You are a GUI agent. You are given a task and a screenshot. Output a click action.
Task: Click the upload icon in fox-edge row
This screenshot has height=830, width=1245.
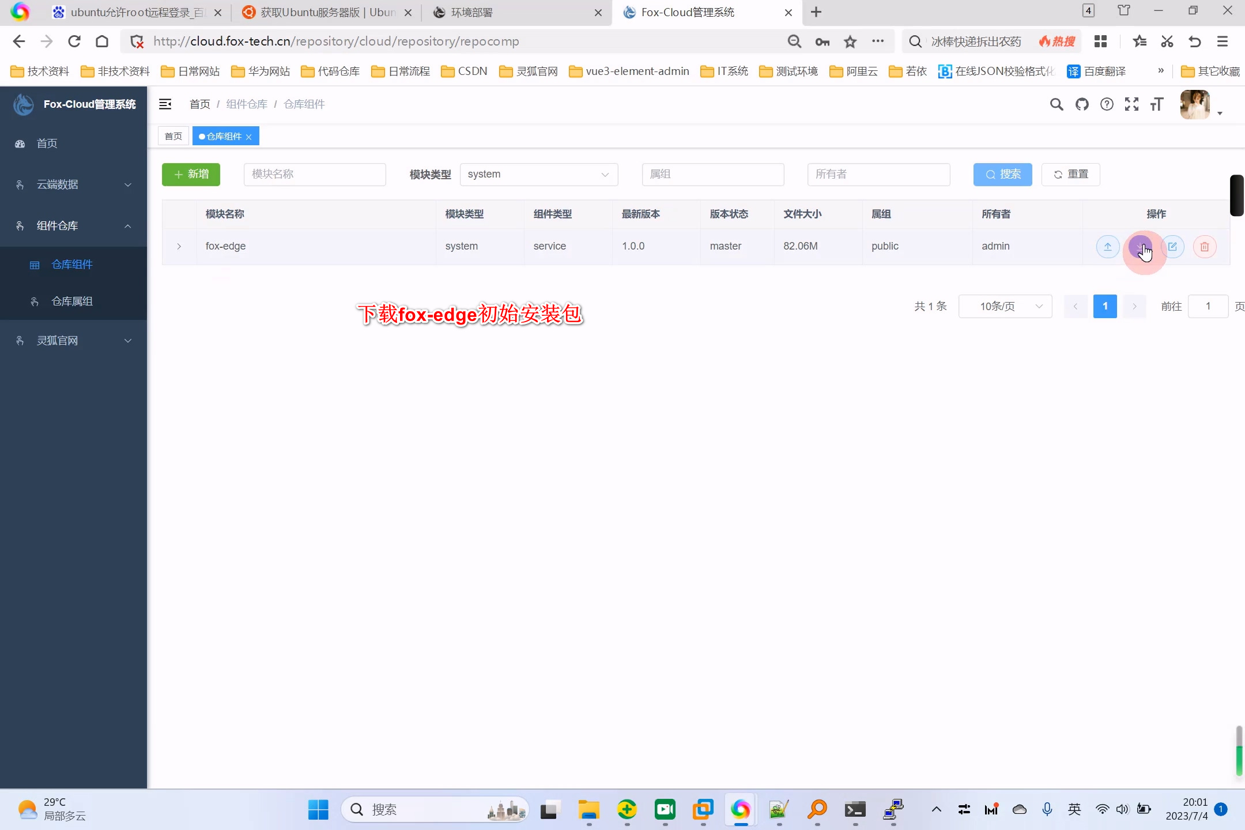click(x=1107, y=247)
